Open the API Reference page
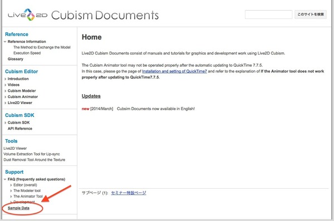 pyautogui.click(x=20, y=129)
